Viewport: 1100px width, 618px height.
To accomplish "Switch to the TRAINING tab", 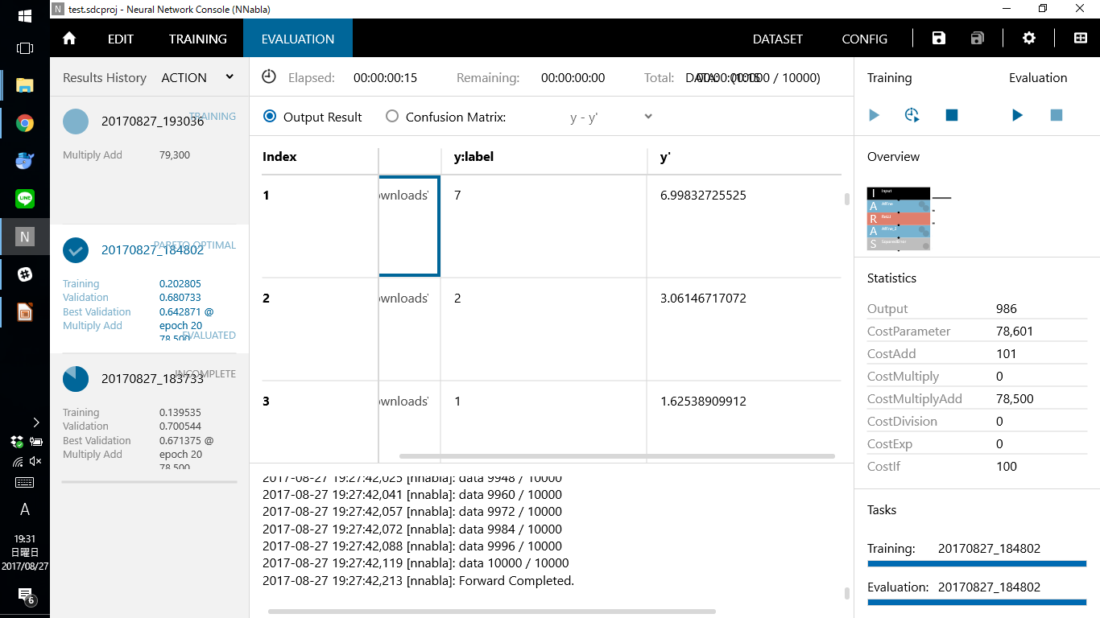I will pyautogui.click(x=197, y=39).
